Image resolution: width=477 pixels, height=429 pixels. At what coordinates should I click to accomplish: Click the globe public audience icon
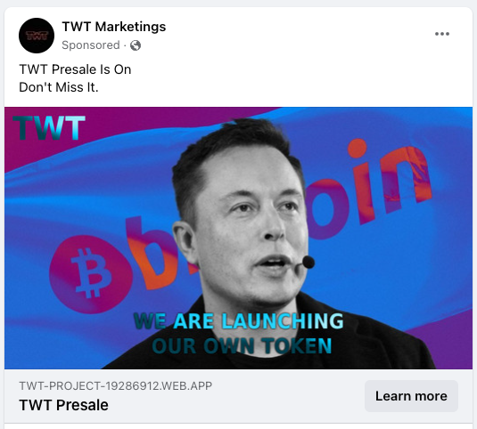pyautogui.click(x=136, y=45)
